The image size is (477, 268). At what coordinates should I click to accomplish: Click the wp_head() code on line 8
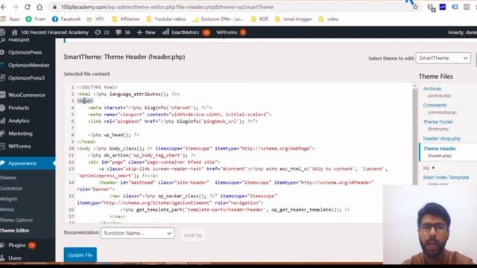tap(113, 135)
